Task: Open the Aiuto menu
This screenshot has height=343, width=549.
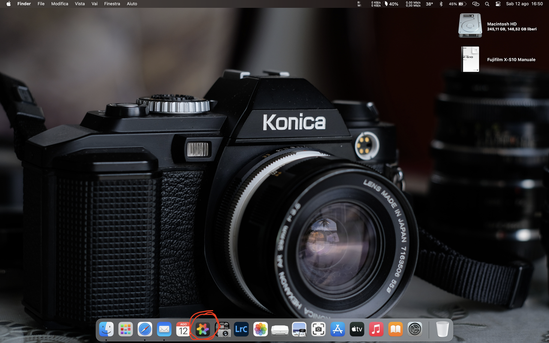Action: click(132, 4)
